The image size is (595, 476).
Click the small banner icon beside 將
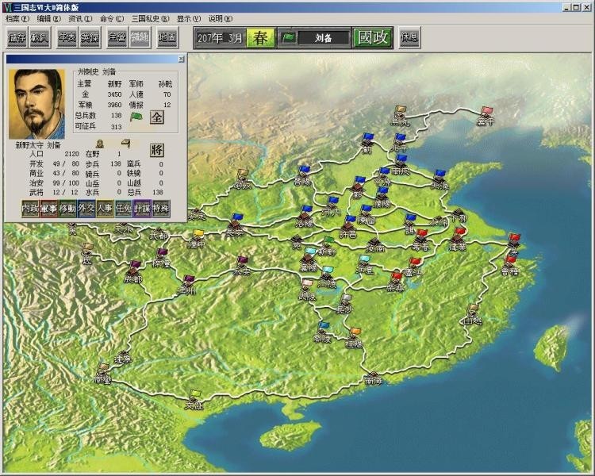pyautogui.click(x=125, y=144)
